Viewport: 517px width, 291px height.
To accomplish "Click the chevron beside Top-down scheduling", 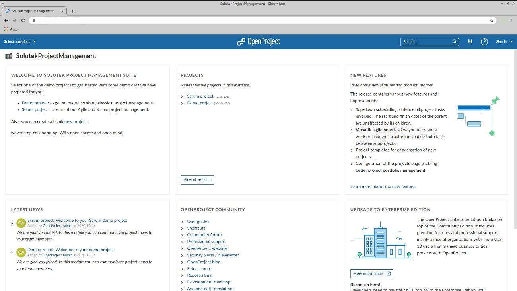I will click(x=352, y=110).
